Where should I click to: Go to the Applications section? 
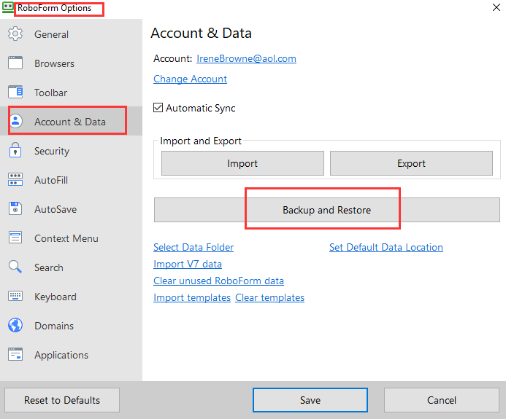(61, 355)
